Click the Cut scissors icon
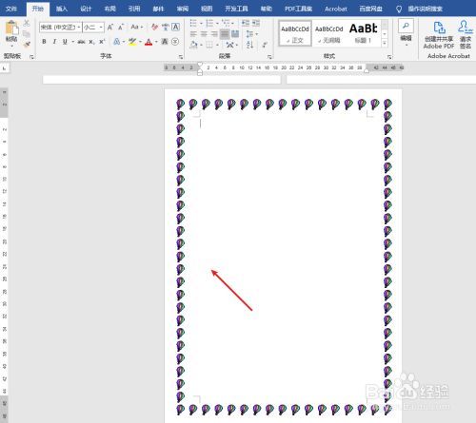476x423 pixels. pyautogui.click(x=27, y=23)
